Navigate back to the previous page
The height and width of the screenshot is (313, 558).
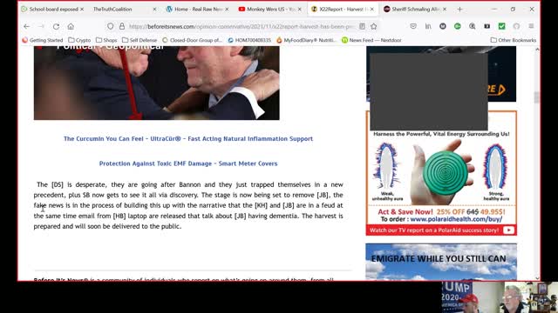pos(27,26)
